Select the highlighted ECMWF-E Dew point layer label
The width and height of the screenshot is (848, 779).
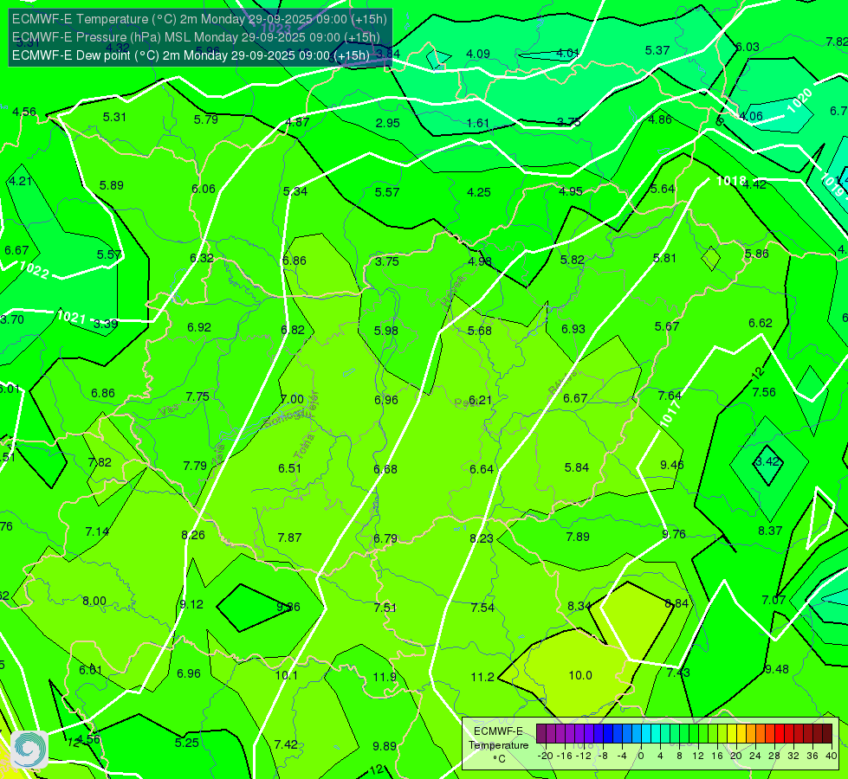pos(191,55)
